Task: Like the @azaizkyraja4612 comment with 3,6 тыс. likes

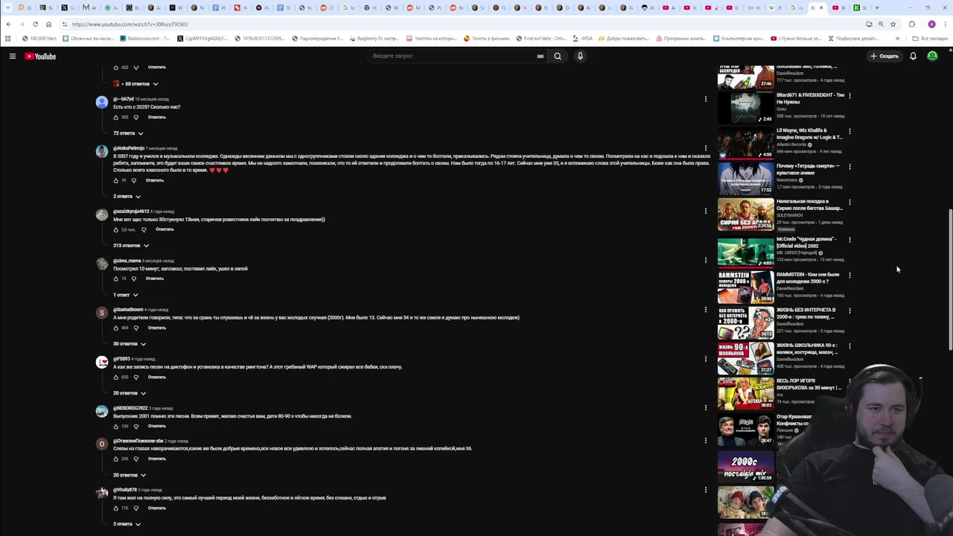Action: [116, 229]
